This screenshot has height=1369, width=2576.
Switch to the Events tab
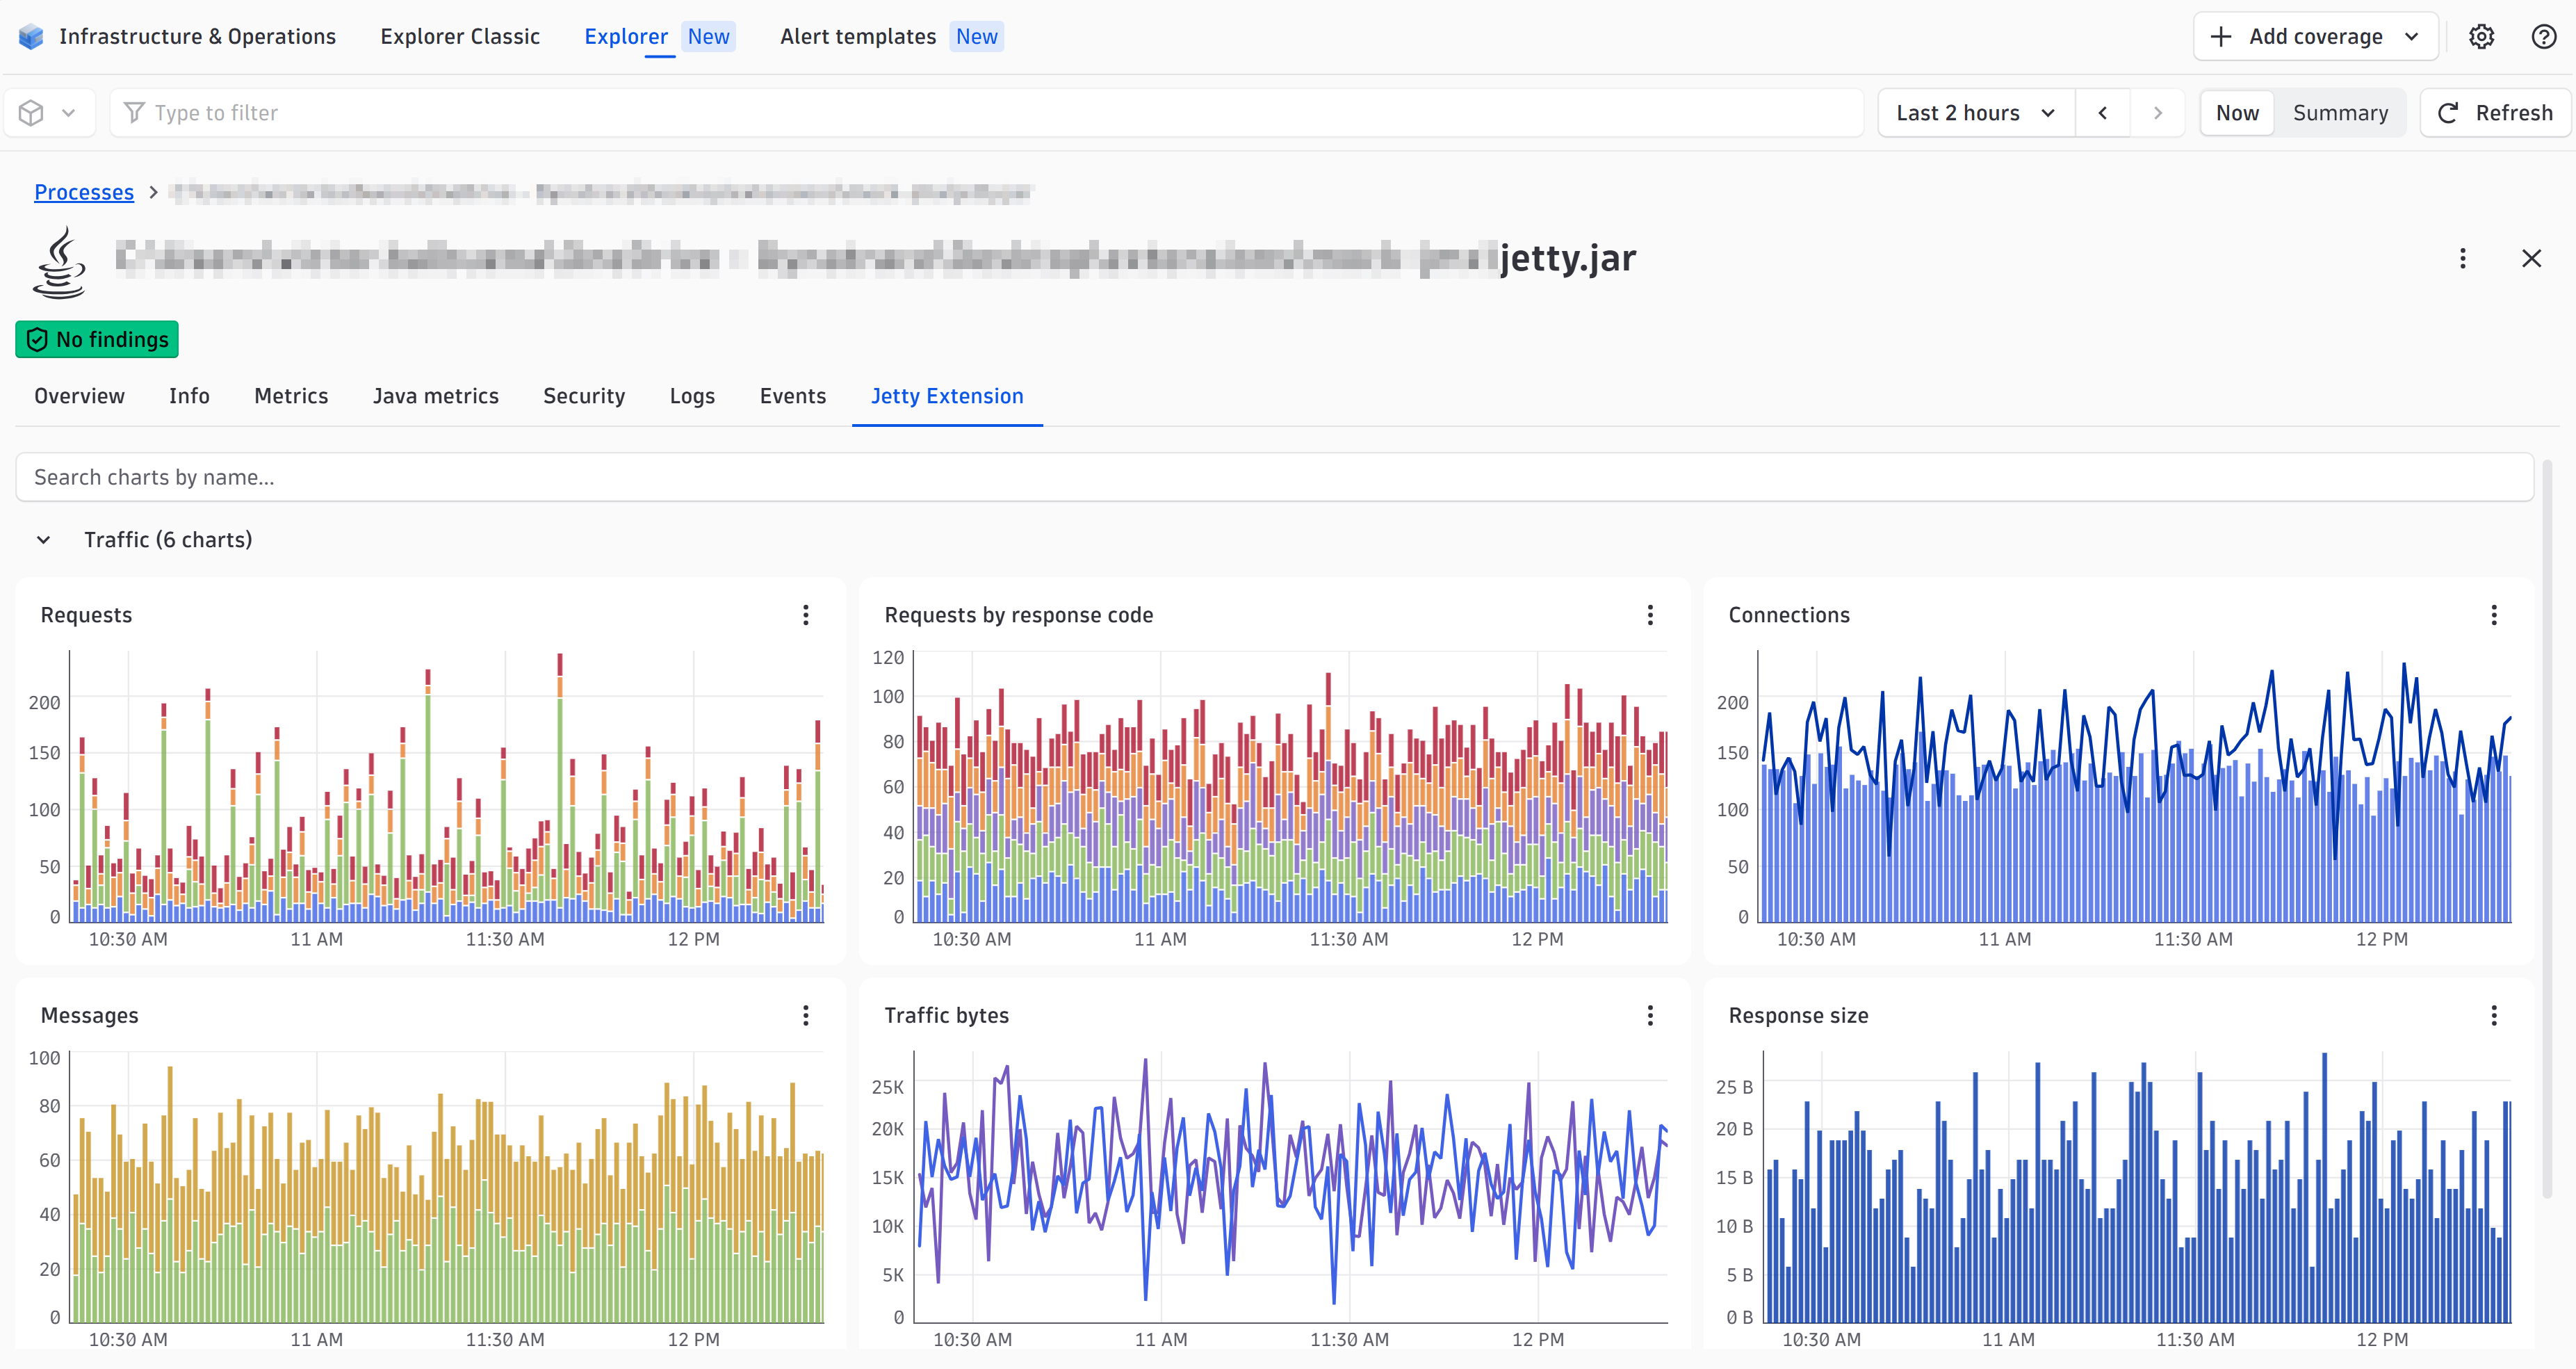tap(793, 396)
